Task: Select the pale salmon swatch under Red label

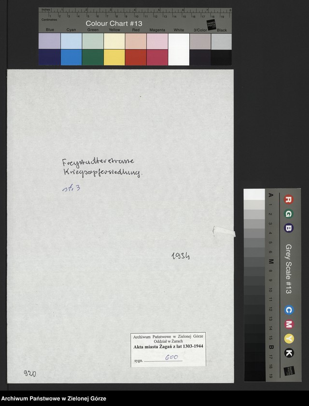Action: coord(136,41)
